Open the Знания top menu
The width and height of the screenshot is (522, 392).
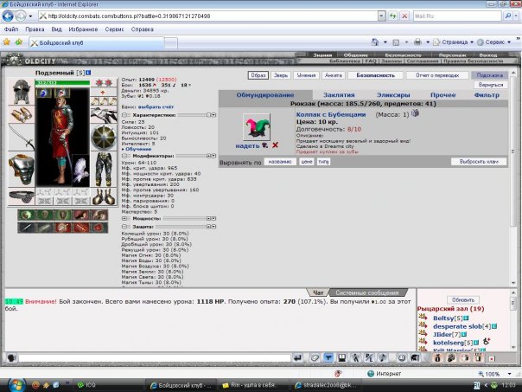(x=322, y=55)
